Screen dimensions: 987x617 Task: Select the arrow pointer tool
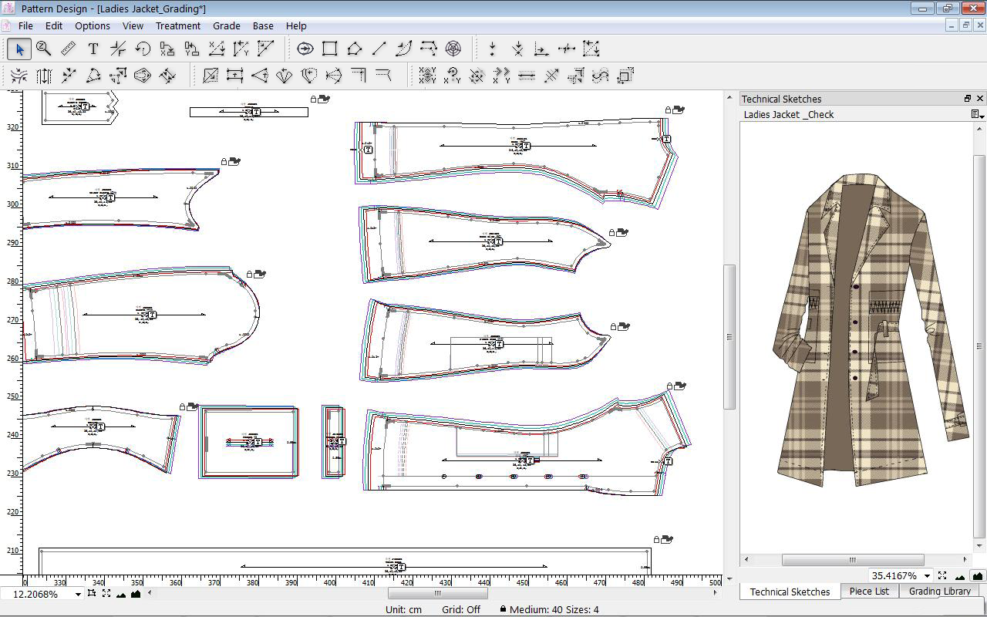pos(19,49)
